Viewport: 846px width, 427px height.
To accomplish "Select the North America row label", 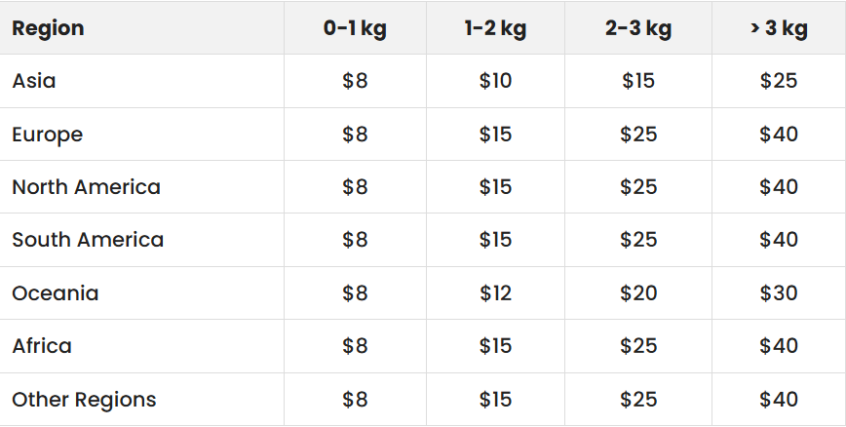I will [87, 187].
